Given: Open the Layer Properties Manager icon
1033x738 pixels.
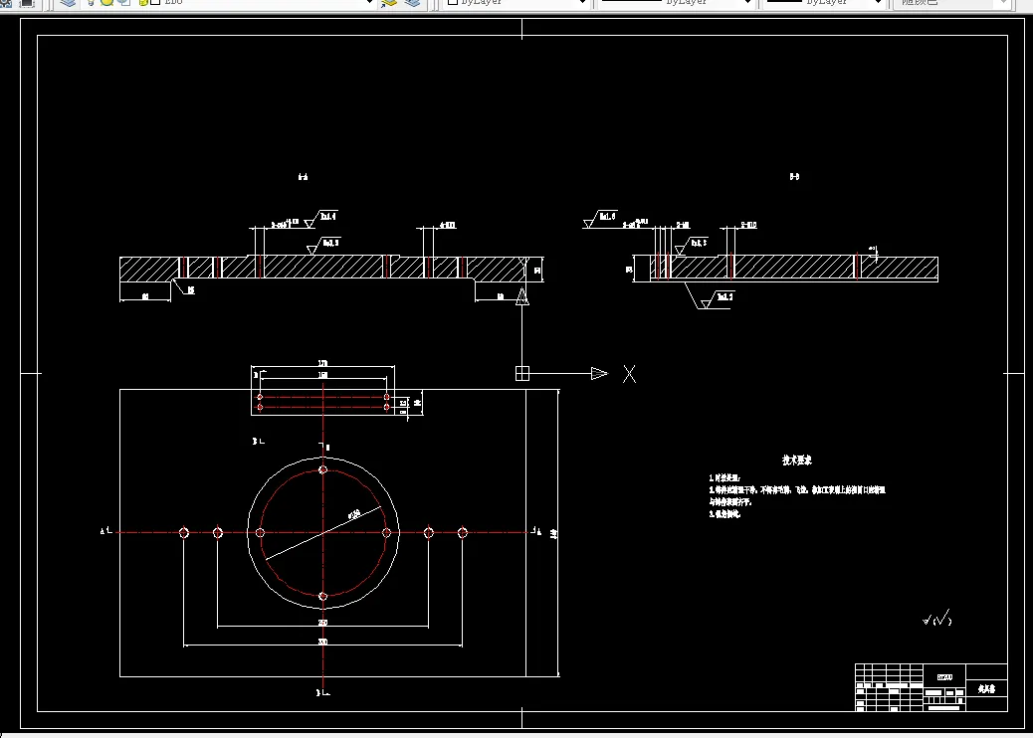Looking at the screenshot, I should click(68, 3).
